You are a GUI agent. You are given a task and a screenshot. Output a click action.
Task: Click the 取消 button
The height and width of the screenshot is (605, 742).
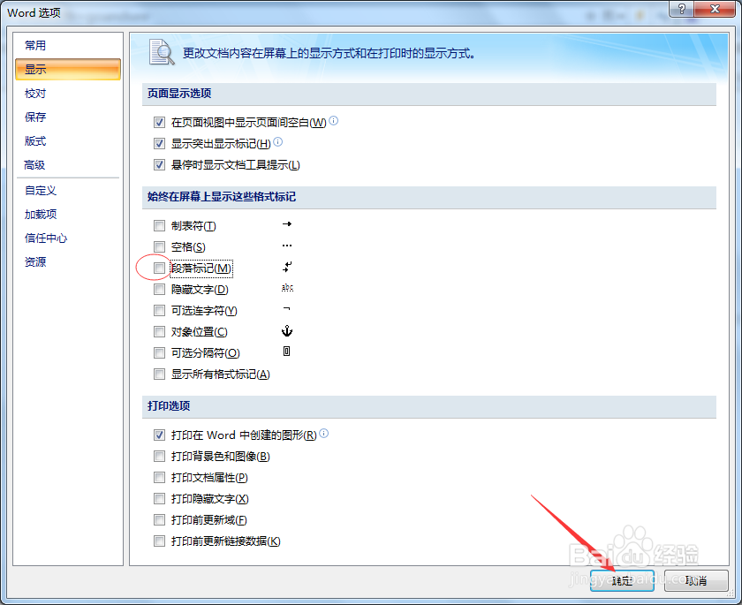696,580
